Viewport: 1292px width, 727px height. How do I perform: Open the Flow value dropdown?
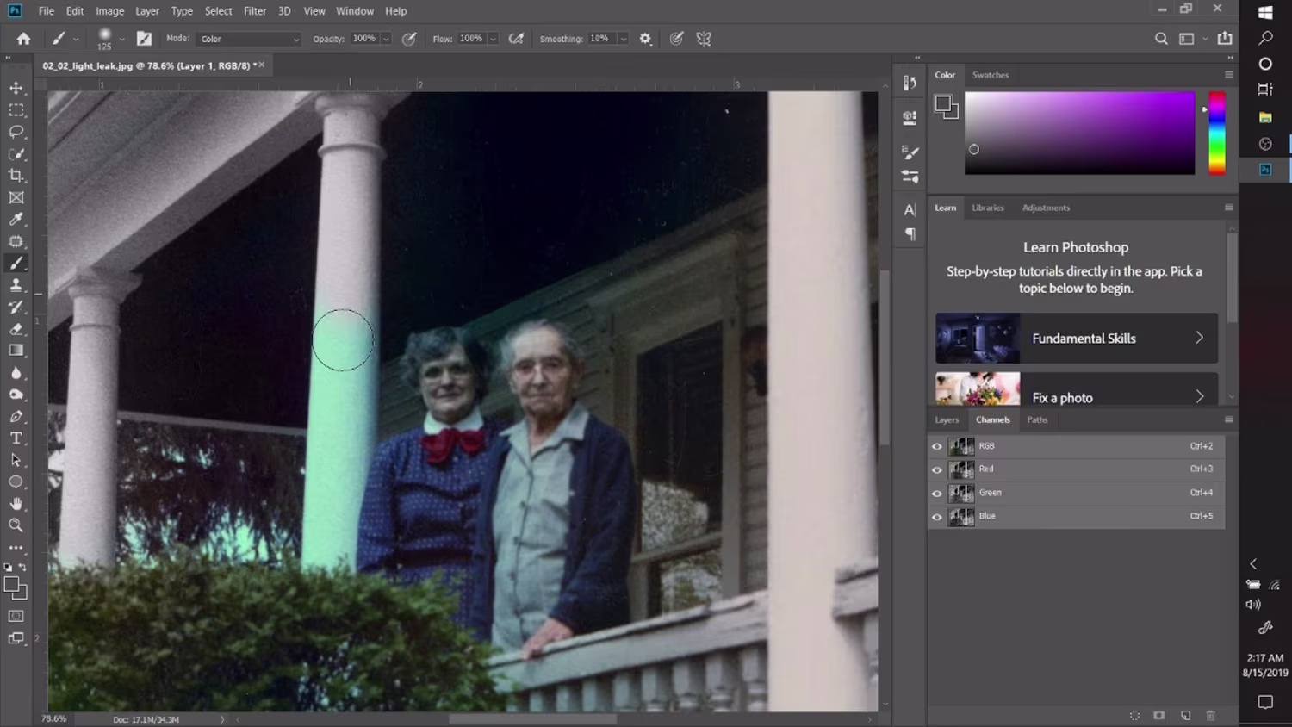(x=493, y=39)
